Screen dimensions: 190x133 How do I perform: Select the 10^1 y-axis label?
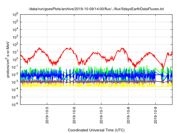point(15,52)
